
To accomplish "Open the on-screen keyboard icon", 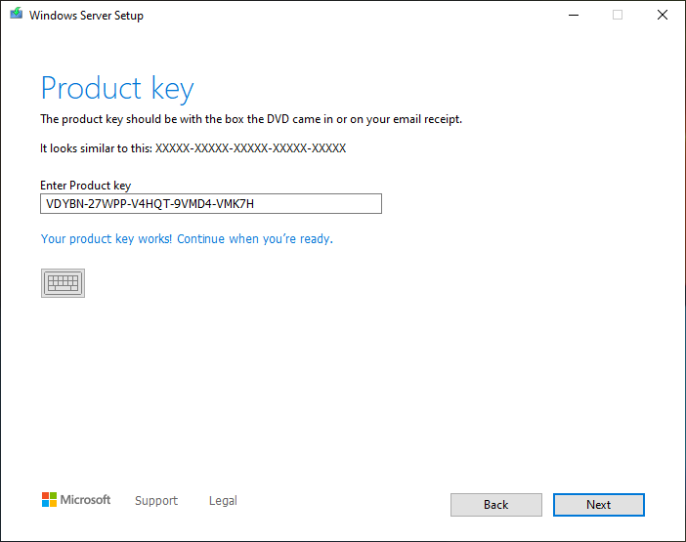I will pos(63,283).
